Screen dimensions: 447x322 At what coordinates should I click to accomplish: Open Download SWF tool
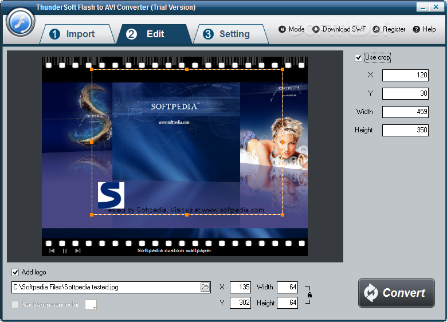coord(339,29)
